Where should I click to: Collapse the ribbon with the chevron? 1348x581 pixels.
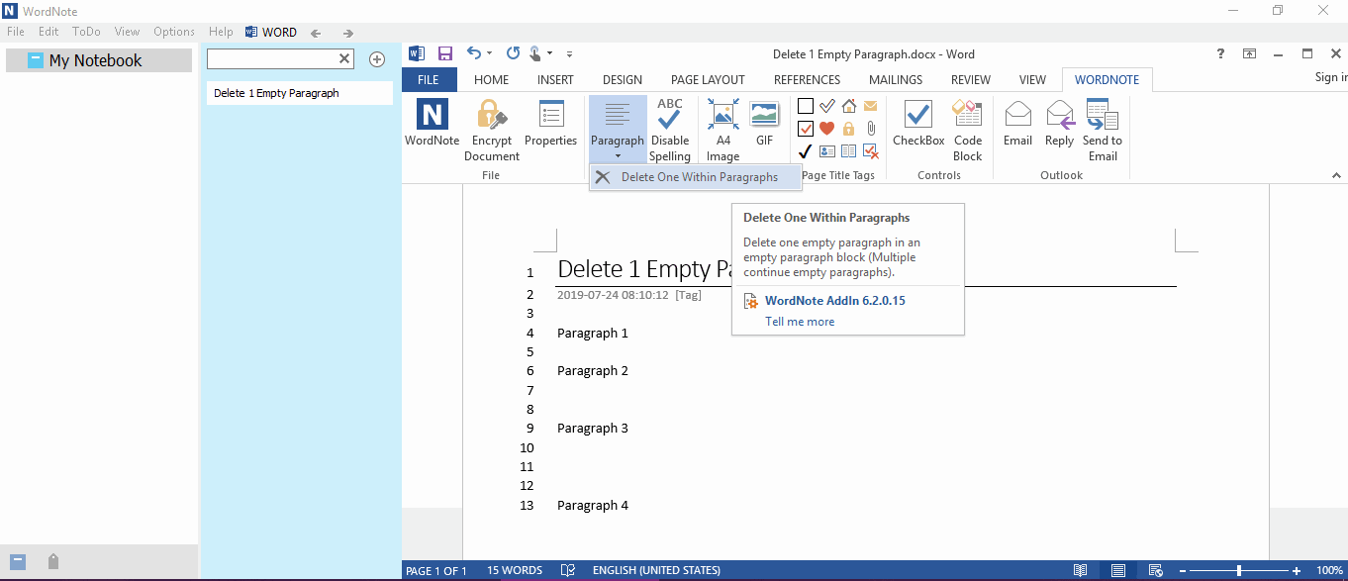1337,175
